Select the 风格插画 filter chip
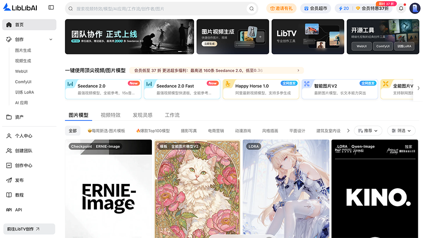 270,131
